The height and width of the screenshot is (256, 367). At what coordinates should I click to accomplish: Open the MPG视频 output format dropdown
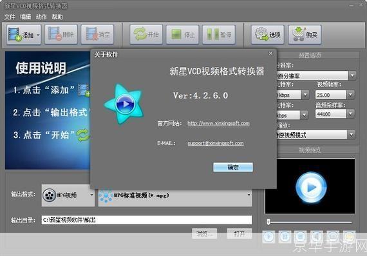[68, 195]
